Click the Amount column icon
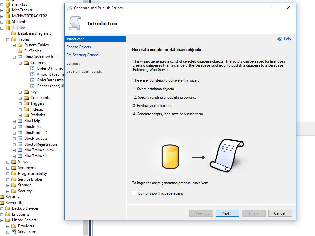The image size is (315, 236). click(32, 74)
